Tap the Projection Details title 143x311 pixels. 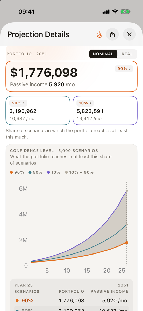click(x=38, y=34)
